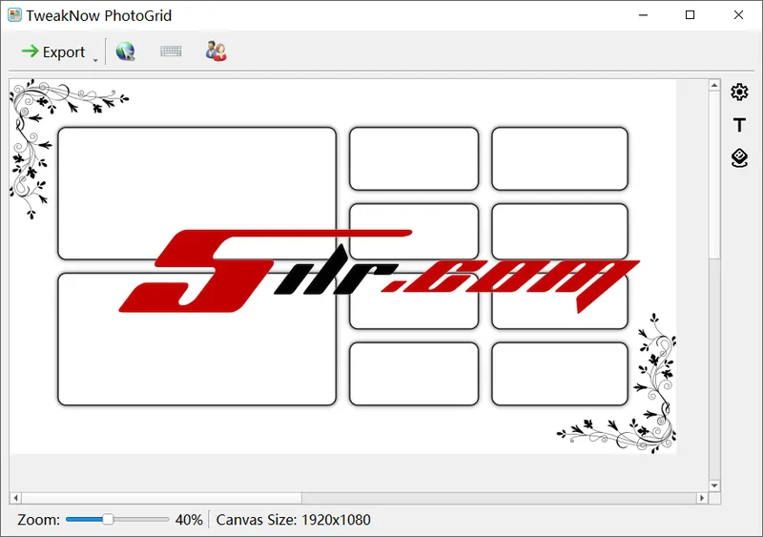This screenshot has height=537, width=763.
Task: Click the Canvas Size: 1920x1080 text
Action: tap(293, 520)
